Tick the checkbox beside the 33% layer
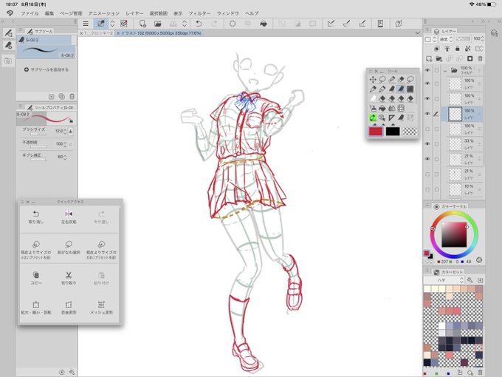 click(437, 144)
